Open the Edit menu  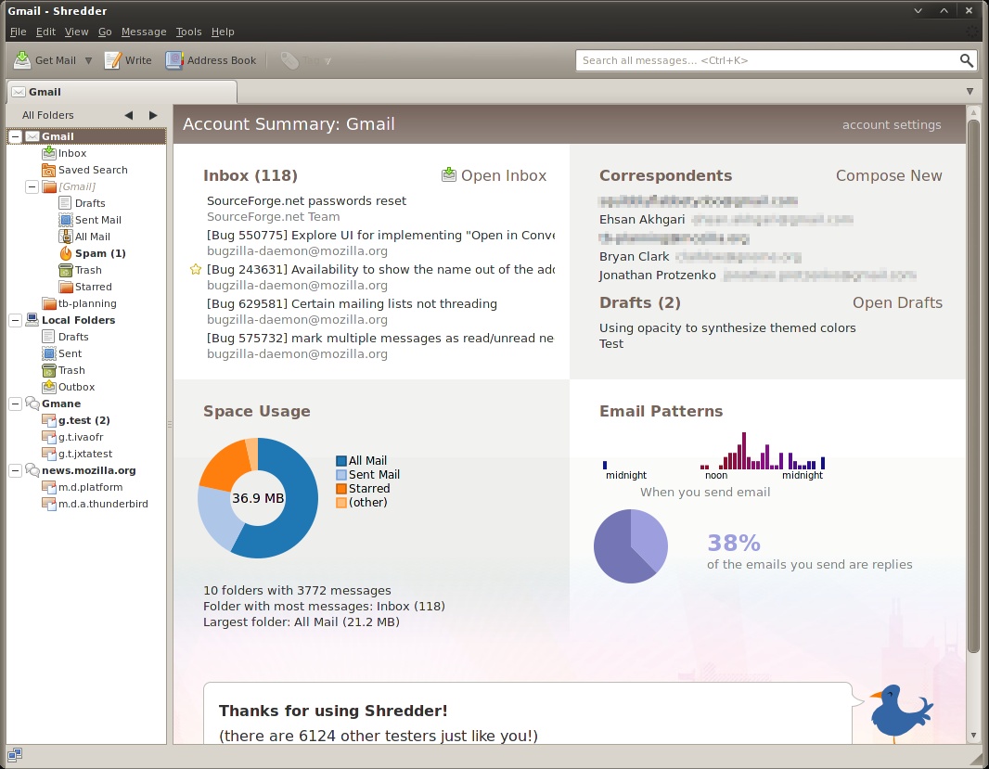pos(45,32)
